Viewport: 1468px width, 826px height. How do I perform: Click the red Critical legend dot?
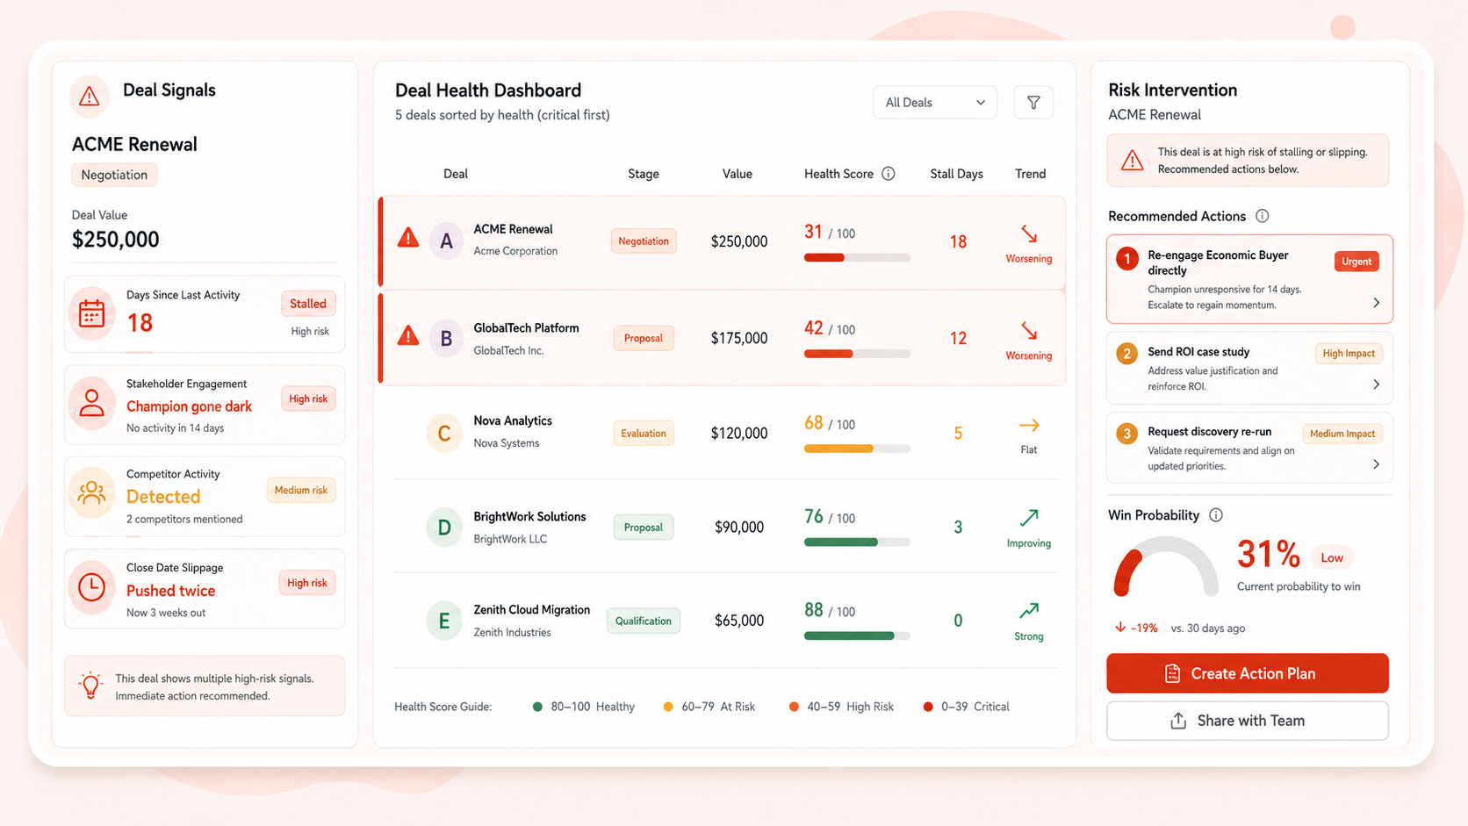click(928, 707)
